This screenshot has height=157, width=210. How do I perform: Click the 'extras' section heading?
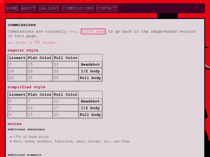coord(15,124)
